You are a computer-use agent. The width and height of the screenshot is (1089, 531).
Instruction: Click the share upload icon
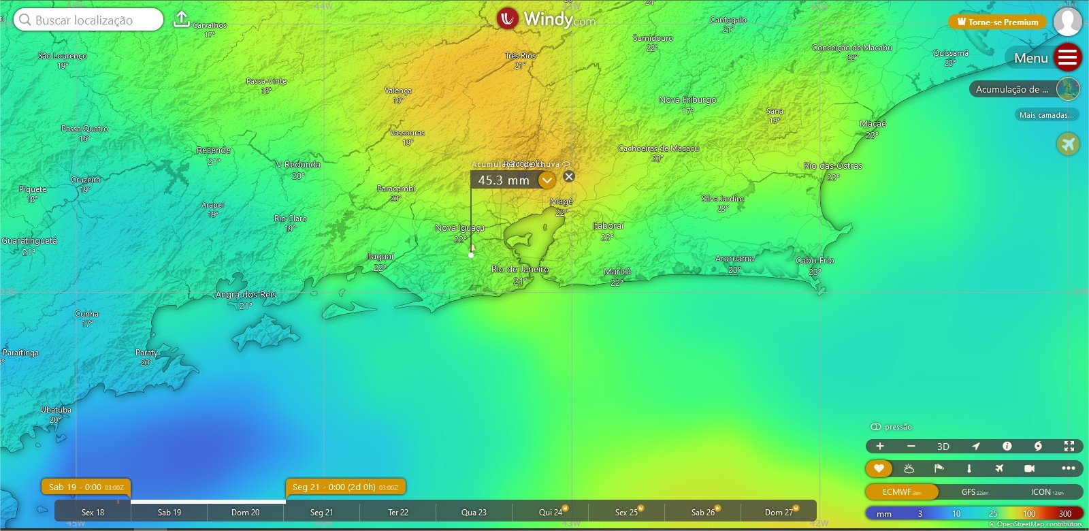click(181, 19)
